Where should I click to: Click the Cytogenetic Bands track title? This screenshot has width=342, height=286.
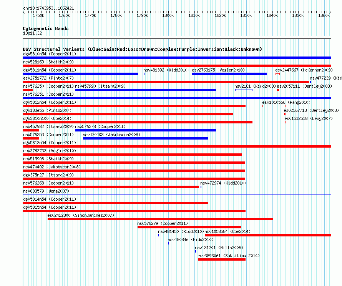[x=46, y=28]
